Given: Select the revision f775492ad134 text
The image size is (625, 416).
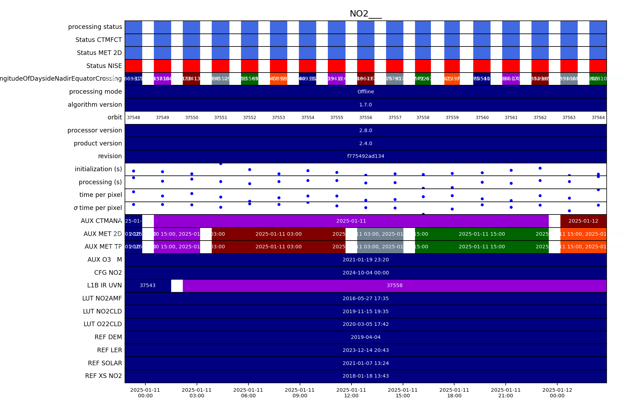Looking at the screenshot, I should [x=366, y=156].
